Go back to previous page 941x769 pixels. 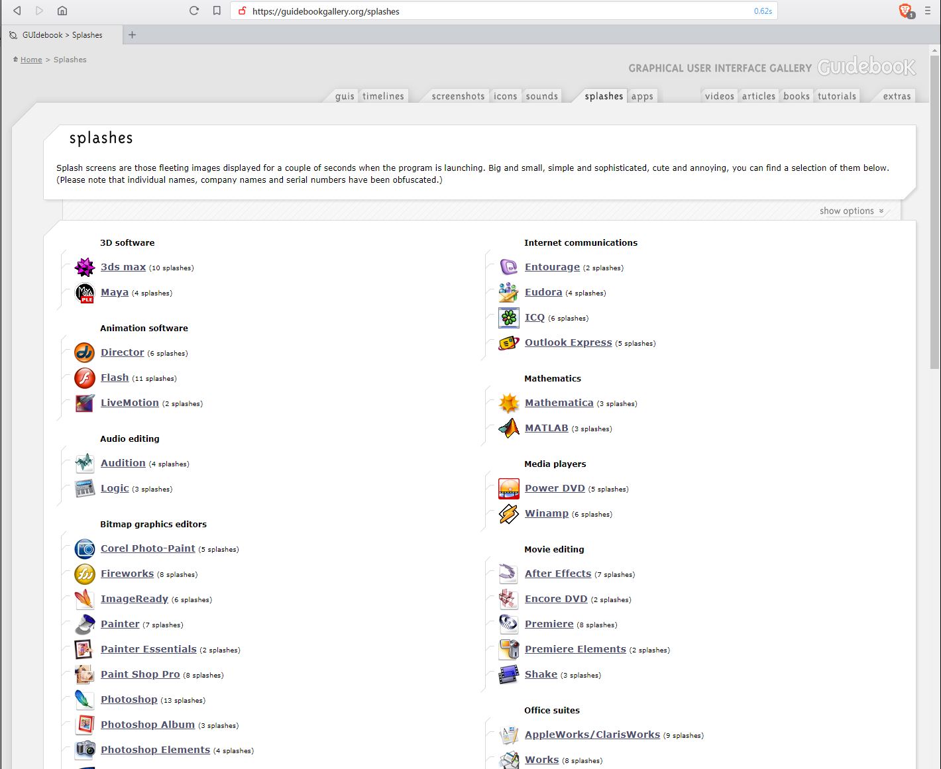click(17, 11)
